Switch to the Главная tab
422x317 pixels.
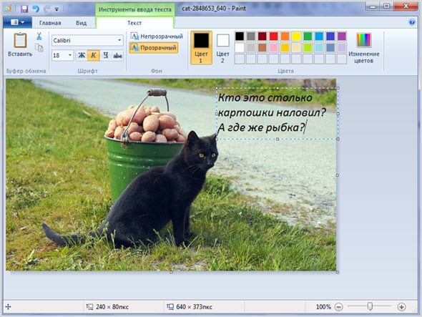click(50, 23)
